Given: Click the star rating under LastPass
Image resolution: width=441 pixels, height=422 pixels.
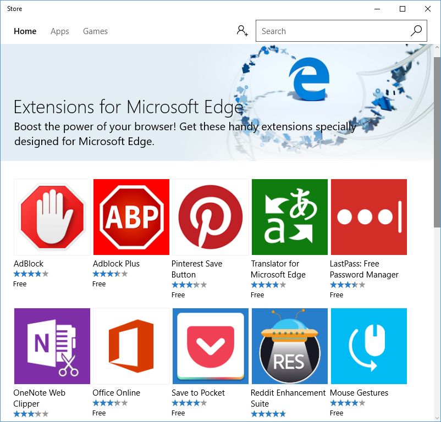Looking at the screenshot, I should (x=348, y=285).
